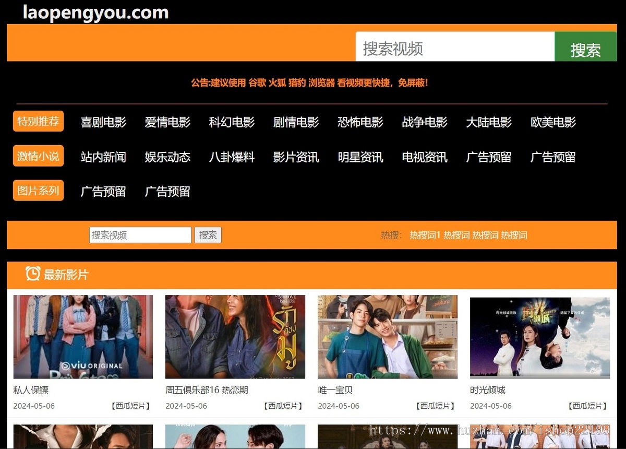This screenshot has height=449, width=626.
Task: Open 电视资讯 link
Action: [425, 157]
